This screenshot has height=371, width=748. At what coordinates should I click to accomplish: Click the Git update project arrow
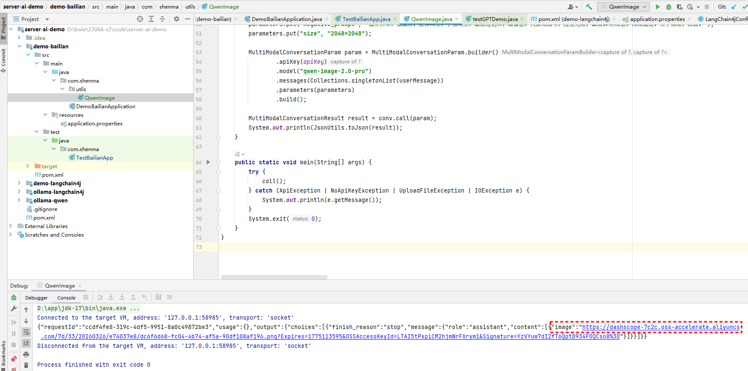[734, 7]
